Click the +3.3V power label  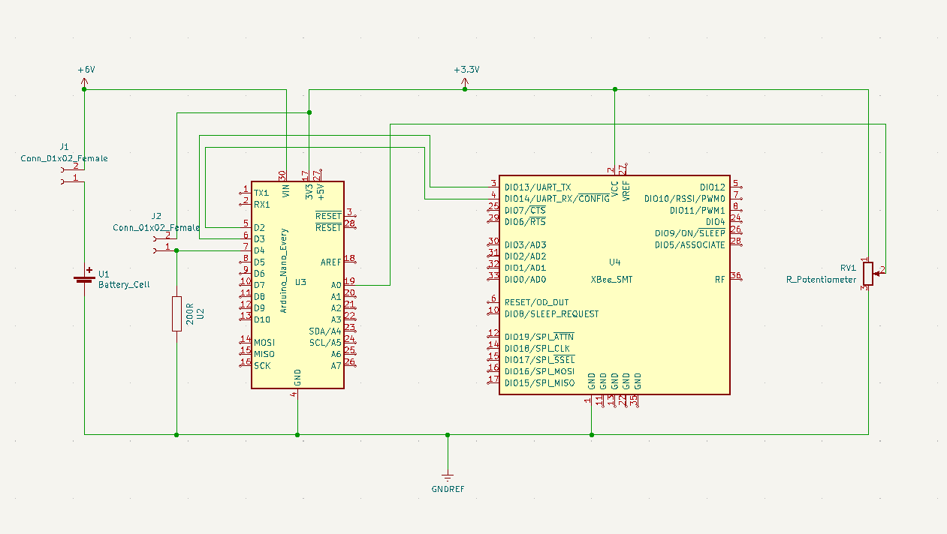coord(466,69)
